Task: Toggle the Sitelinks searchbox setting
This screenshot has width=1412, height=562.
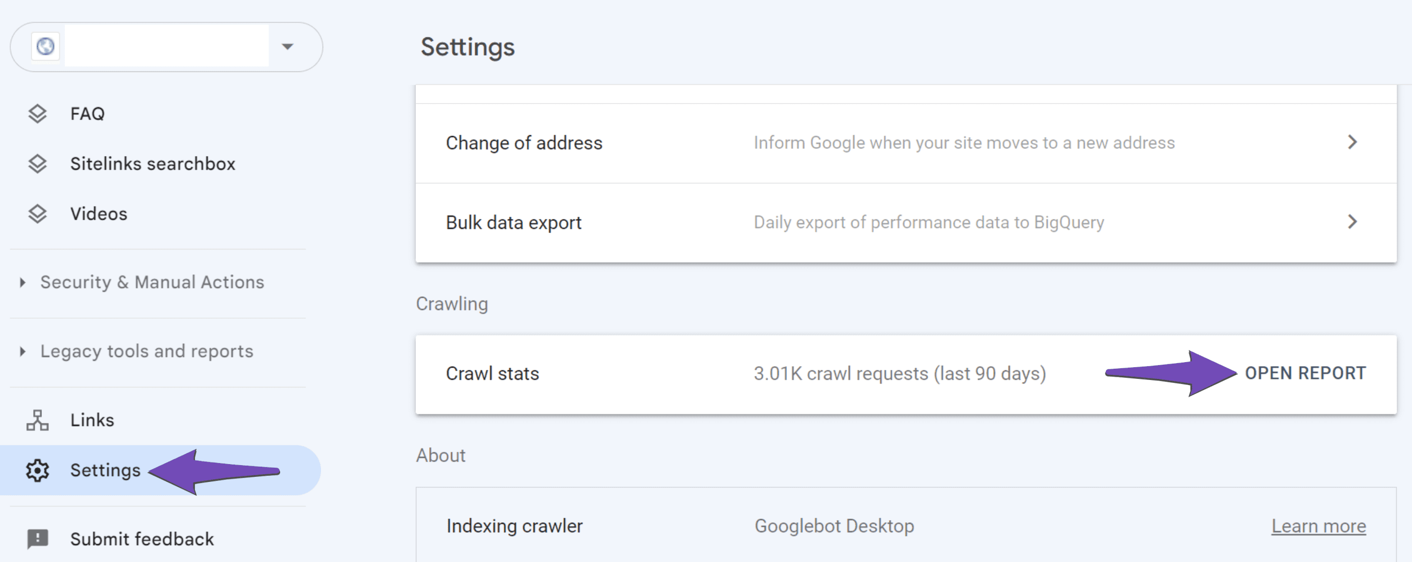Action: (x=153, y=163)
